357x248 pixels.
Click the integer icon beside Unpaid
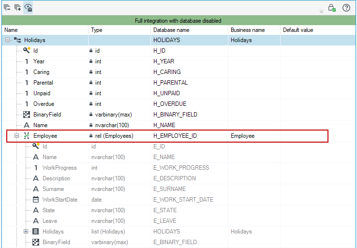pyautogui.click(x=27, y=93)
